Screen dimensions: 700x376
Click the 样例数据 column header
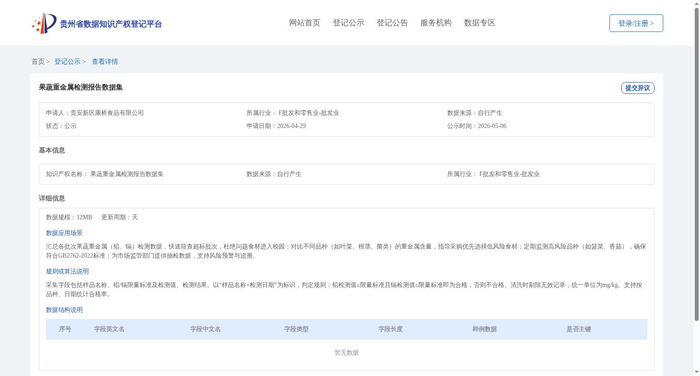485,329
